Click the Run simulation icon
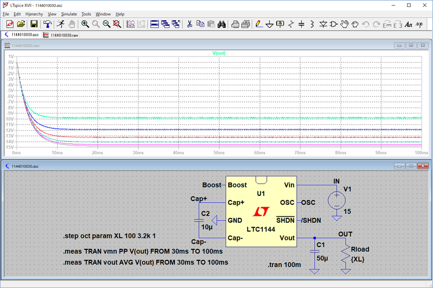433x288 pixels. coord(61,24)
